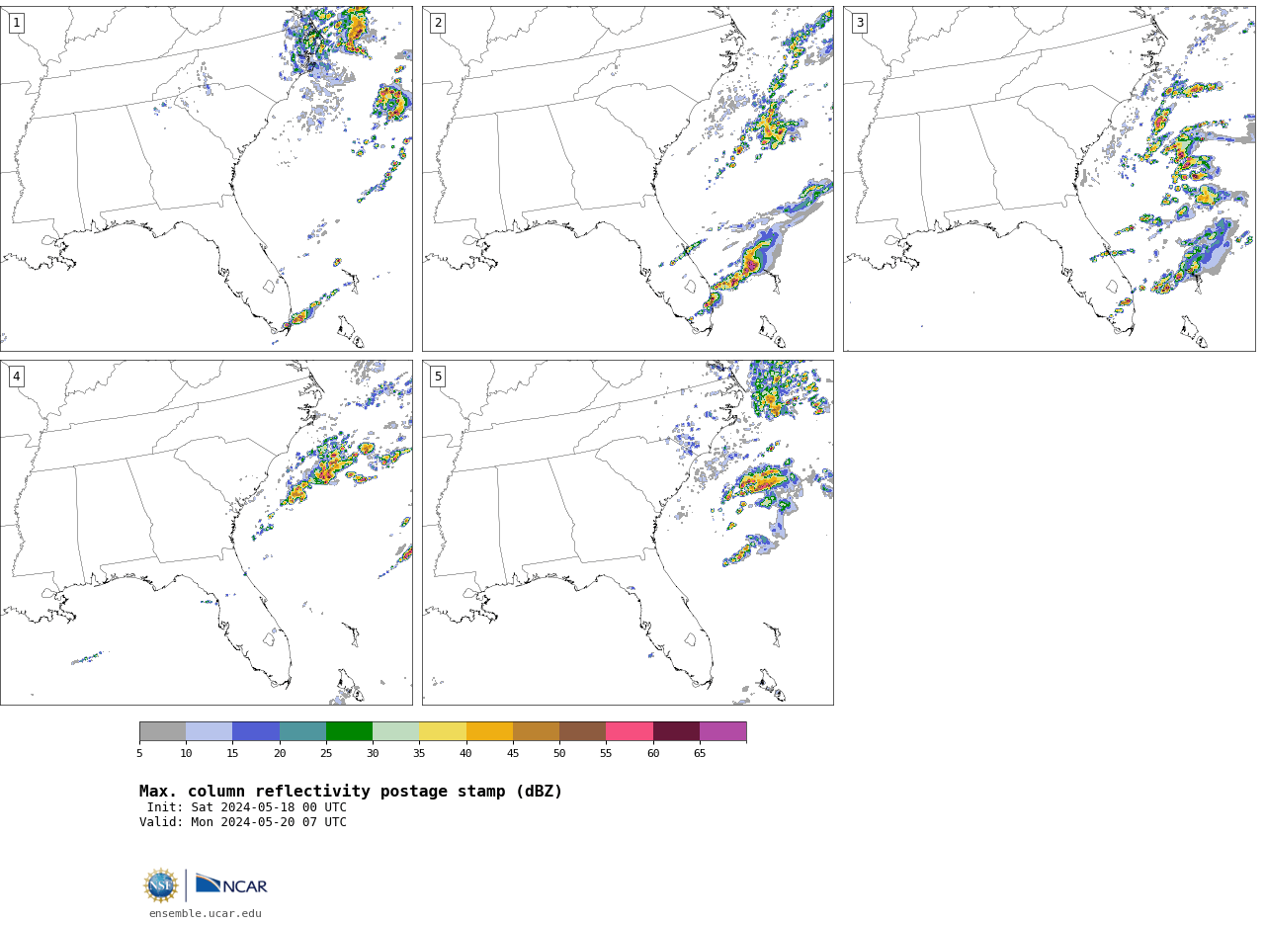Click the colorbar tick label 65

point(700,754)
